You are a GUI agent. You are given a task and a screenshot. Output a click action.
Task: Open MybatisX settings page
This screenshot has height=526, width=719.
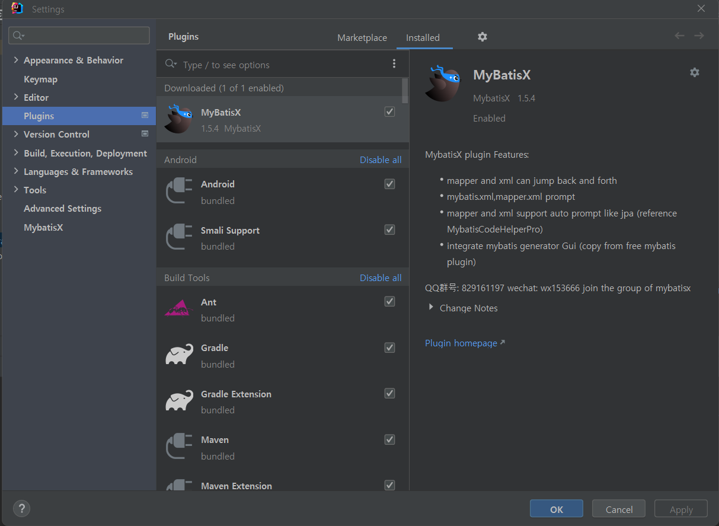(x=43, y=227)
